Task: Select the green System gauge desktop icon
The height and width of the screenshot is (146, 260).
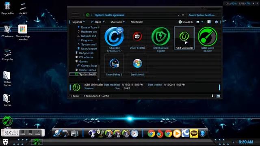Action: coord(7,122)
